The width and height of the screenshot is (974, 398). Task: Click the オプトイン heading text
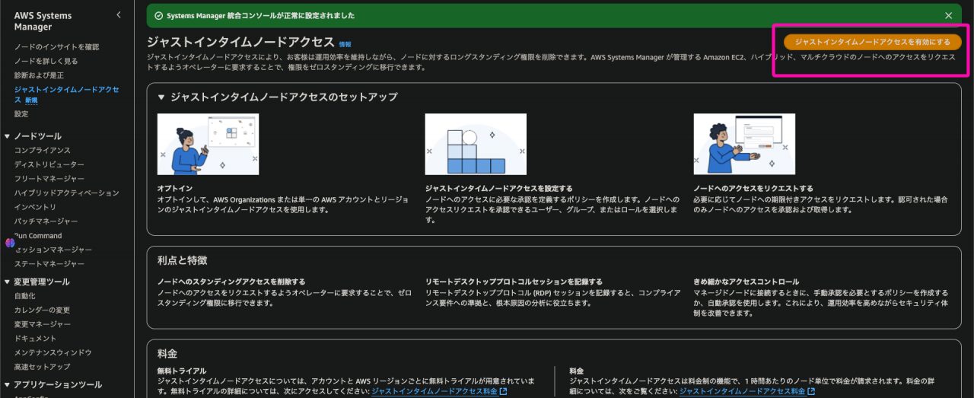[x=175, y=188]
